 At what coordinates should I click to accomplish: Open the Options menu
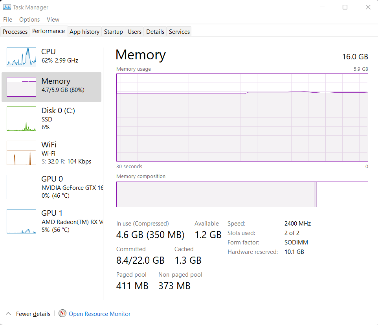29,19
